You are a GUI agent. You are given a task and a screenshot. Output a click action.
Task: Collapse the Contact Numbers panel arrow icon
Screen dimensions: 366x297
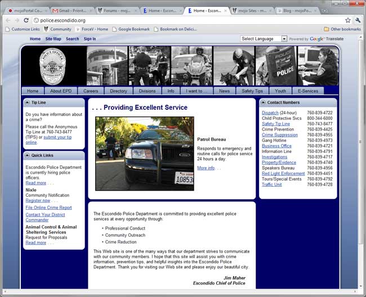coord(263,103)
